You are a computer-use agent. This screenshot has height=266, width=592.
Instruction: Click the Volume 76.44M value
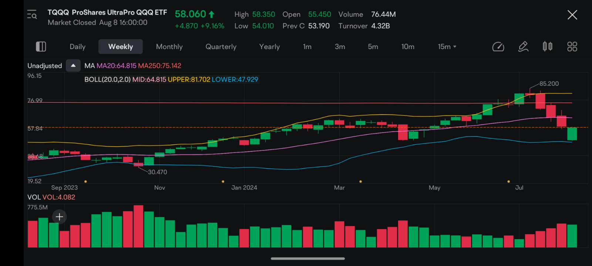tap(367, 14)
